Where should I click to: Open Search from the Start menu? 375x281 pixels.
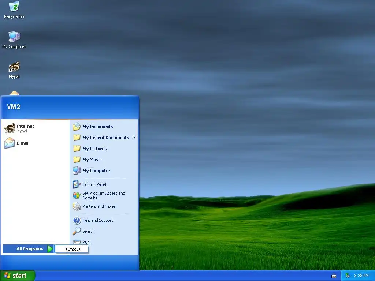pos(104,231)
